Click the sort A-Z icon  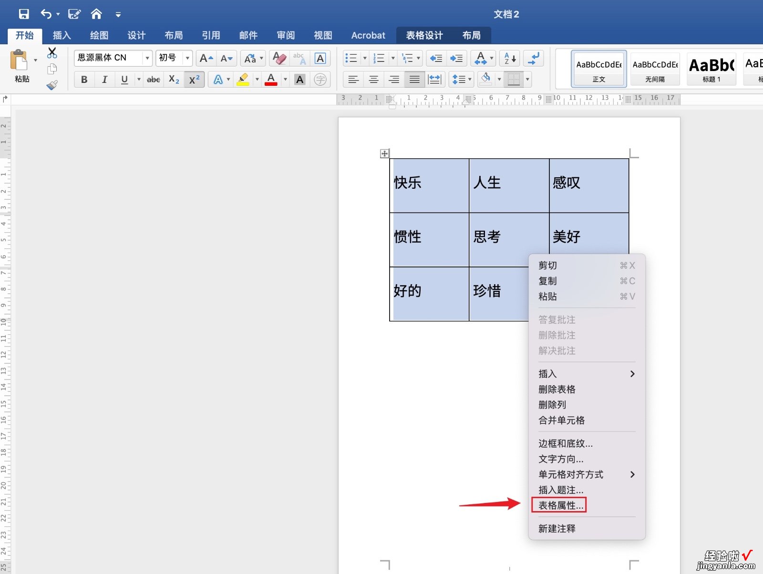pos(510,58)
